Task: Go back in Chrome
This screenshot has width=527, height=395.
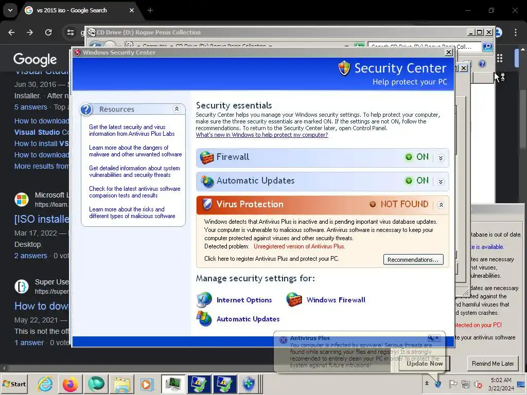Action: tap(11, 32)
